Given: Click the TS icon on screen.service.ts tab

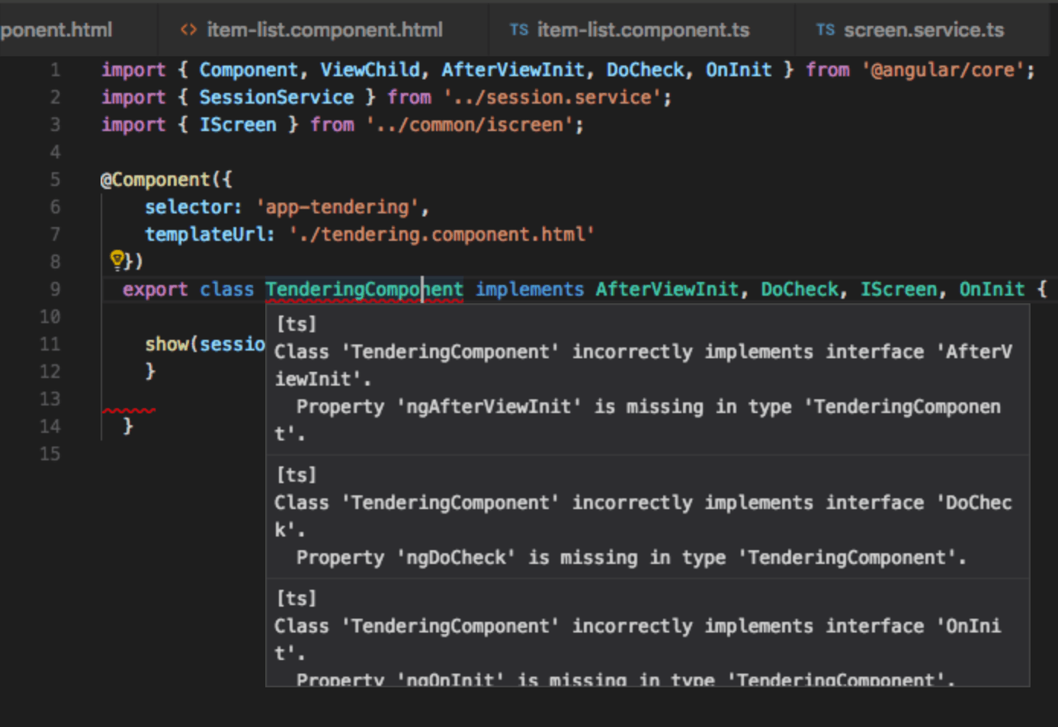Looking at the screenshot, I should pyautogui.click(x=825, y=30).
